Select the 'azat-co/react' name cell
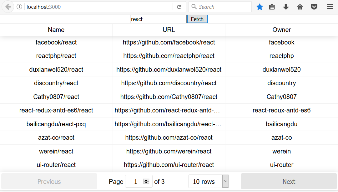This screenshot has width=338, height=192. (x=56, y=138)
